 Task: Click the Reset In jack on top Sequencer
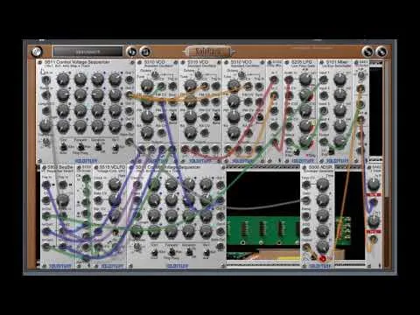[x=45, y=94]
